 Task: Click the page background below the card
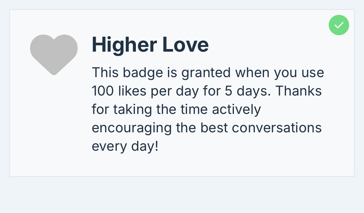pyautogui.click(x=182, y=195)
